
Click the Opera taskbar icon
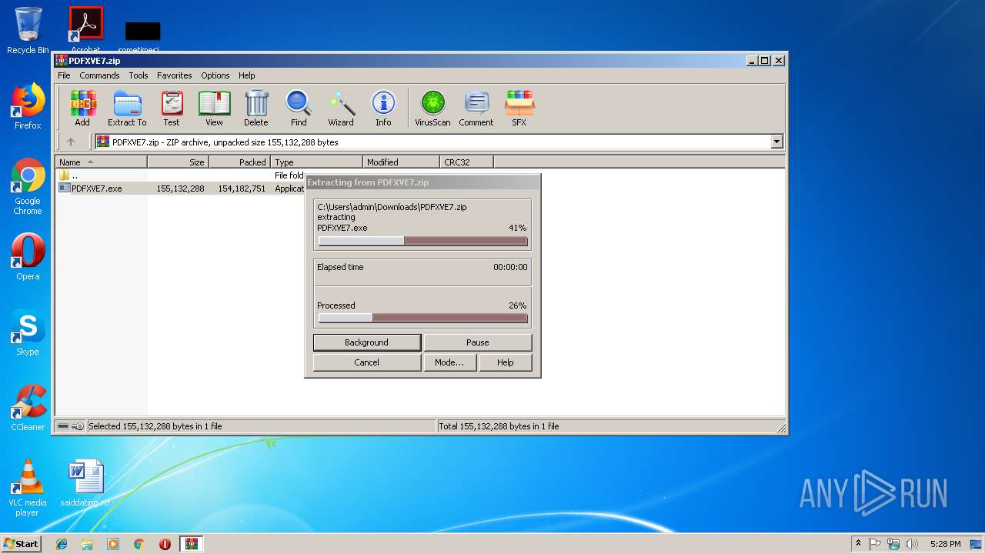pos(165,544)
